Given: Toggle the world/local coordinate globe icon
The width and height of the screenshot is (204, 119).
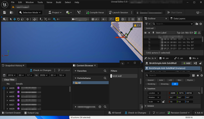Looking at the screenshot, I should tap(28, 19).
